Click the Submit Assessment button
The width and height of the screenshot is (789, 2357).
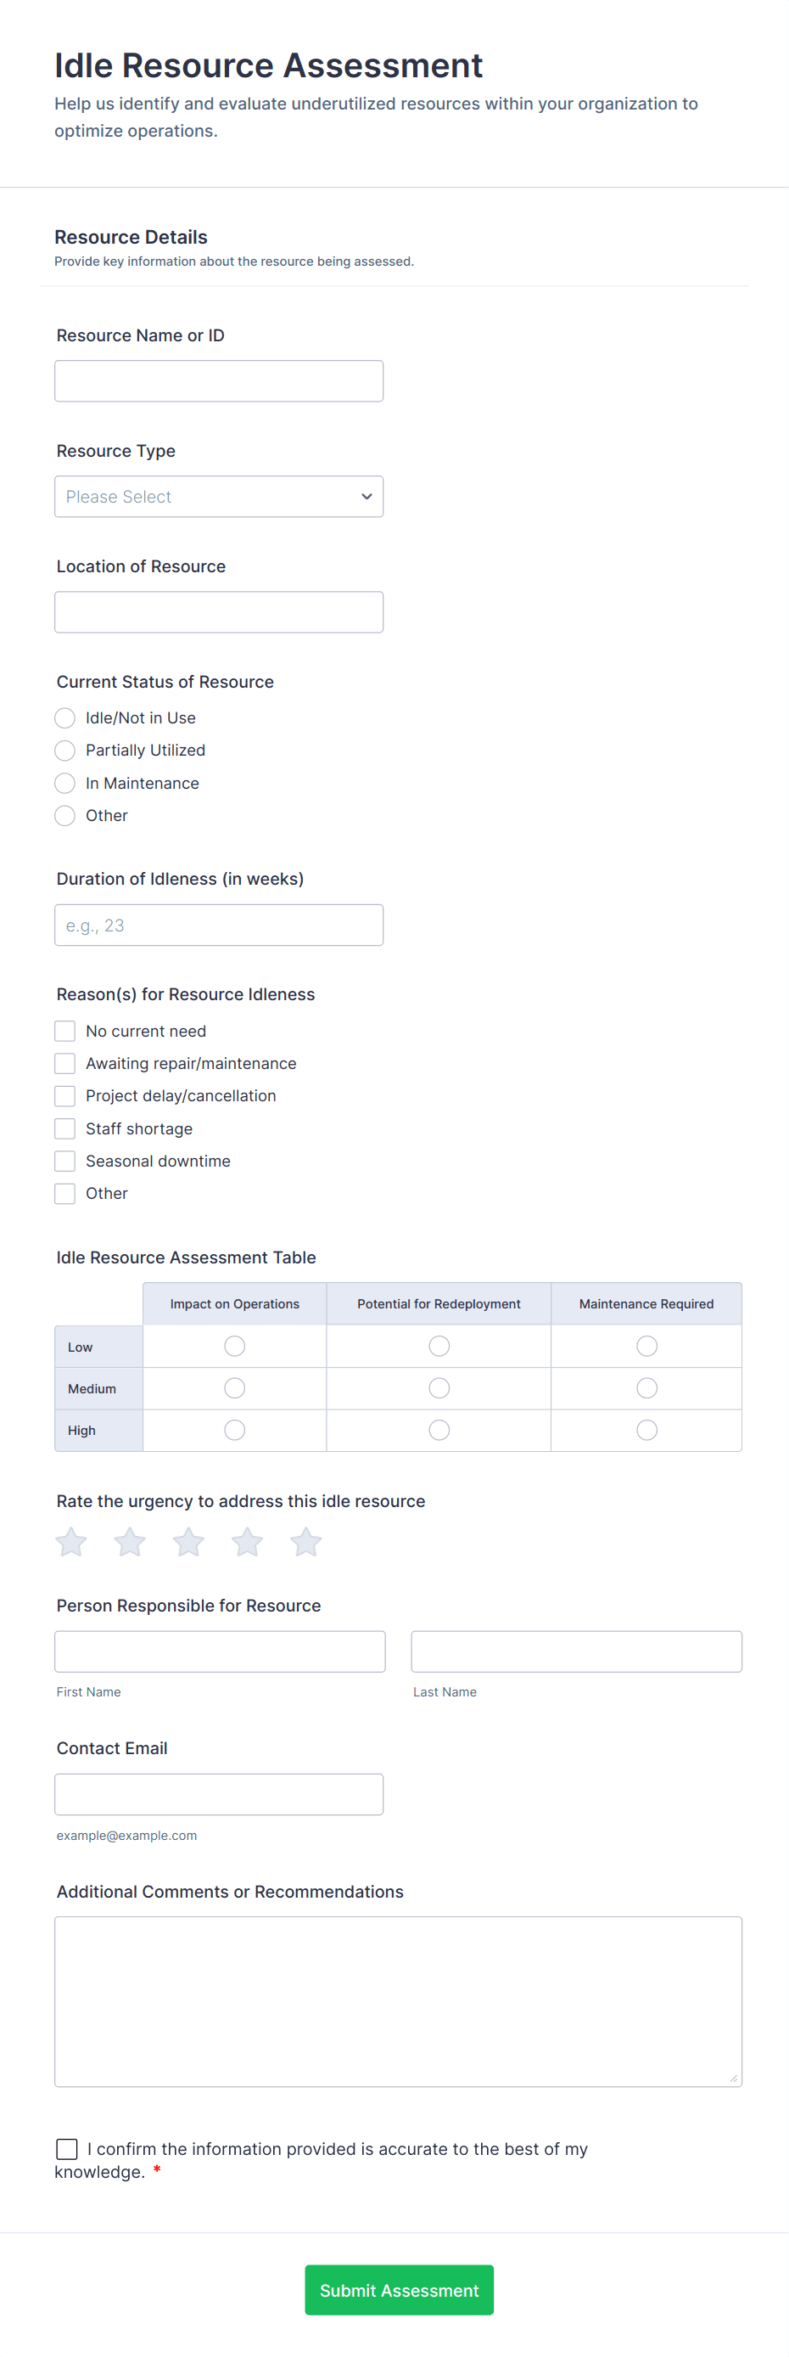tap(399, 2290)
